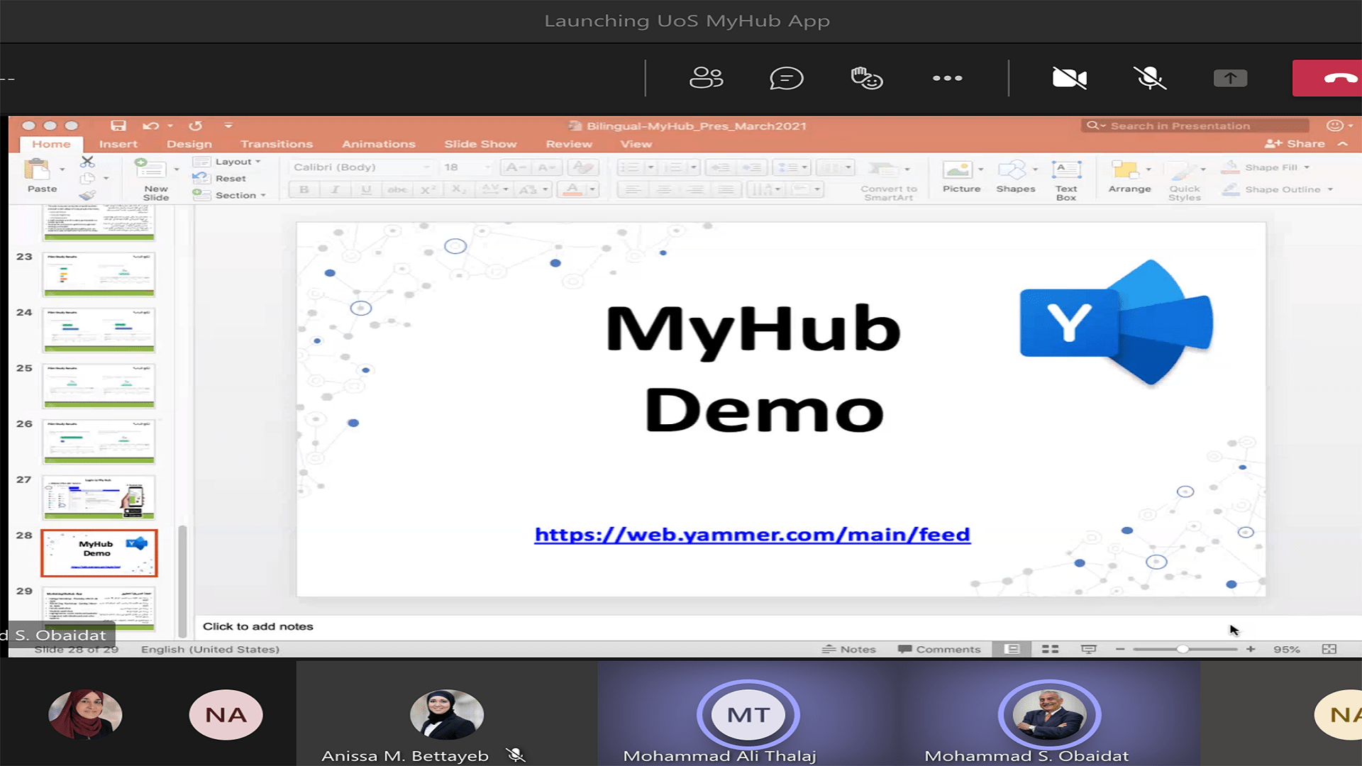Click the Format Painter brush icon
This screenshot has height=766, width=1362.
[87, 195]
